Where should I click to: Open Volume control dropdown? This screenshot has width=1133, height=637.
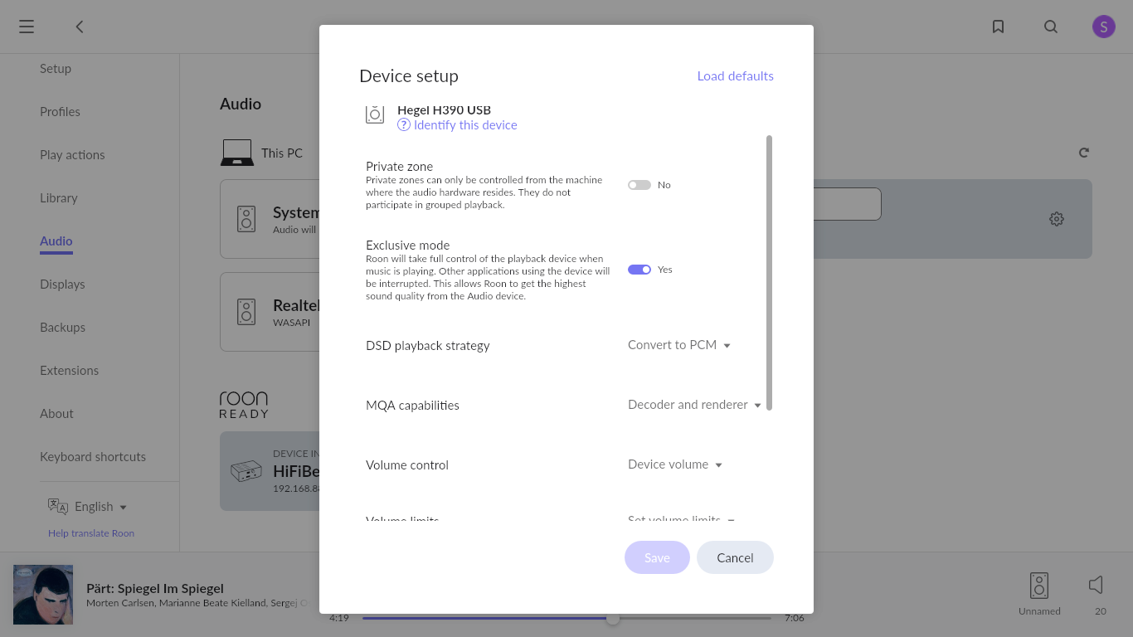coord(675,464)
